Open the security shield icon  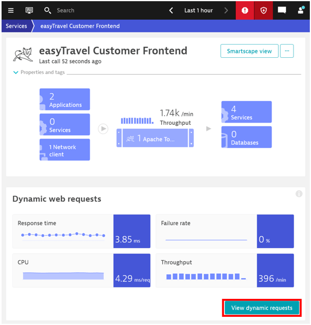tap(264, 10)
